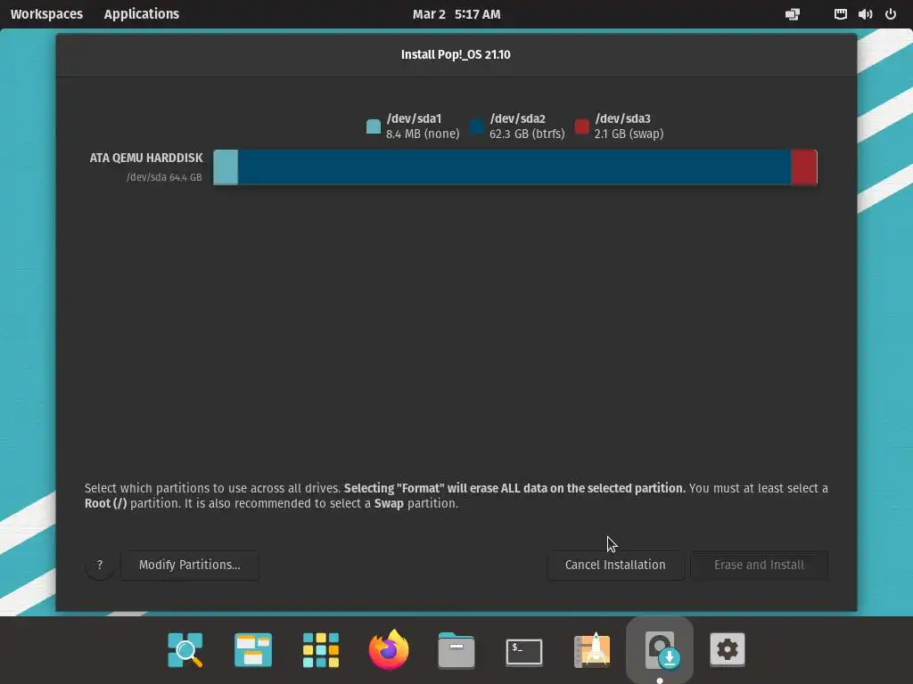Screen dimensions: 913x684
Task: Click the Erase and Install button
Action: [760, 565]
